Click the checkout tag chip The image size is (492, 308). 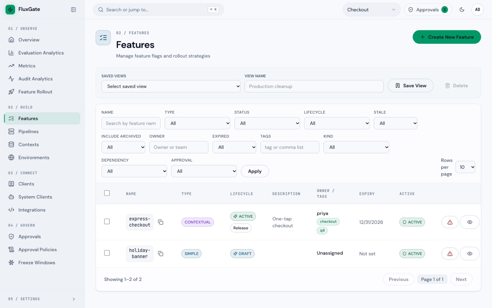(328, 221)
